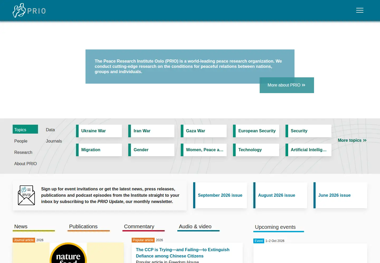The width and height of the screenshot is (380, 263).
Task: Open the Migration topic
Action: point(99,150)
